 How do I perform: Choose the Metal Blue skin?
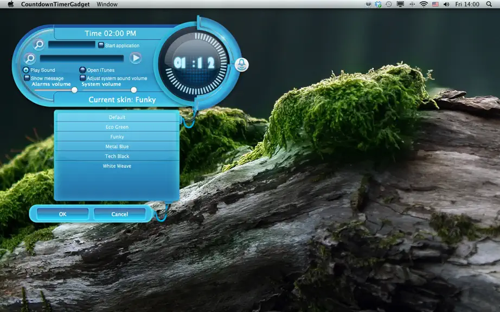[x=117, y=146]
